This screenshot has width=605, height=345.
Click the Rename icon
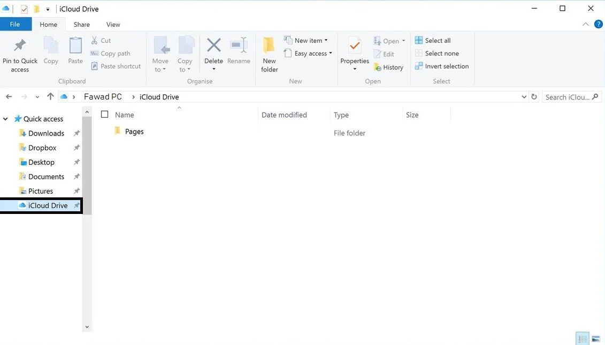[x=239, y=45]
